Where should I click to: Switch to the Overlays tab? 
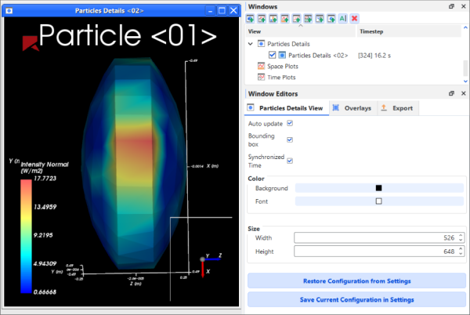pyautogui.click(x=352, y=108)
